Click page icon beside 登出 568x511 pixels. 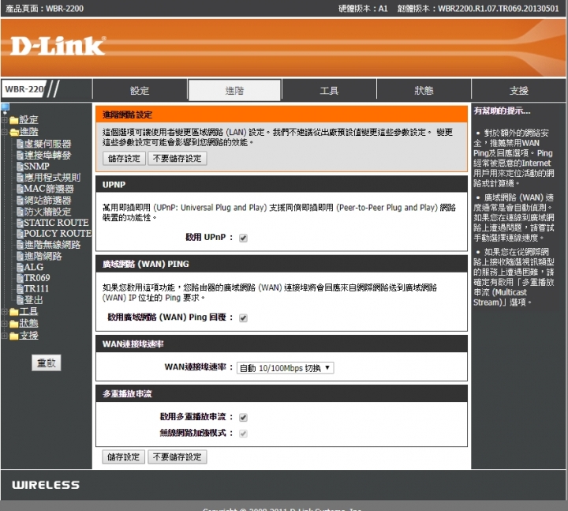click(21, 300)
